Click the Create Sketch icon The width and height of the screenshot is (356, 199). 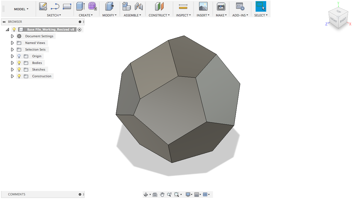(x=43, y=6)
